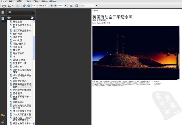Select the 扎梅特中心 bookmark
Viewport: 182px width, 125px height.
[19, 102]
